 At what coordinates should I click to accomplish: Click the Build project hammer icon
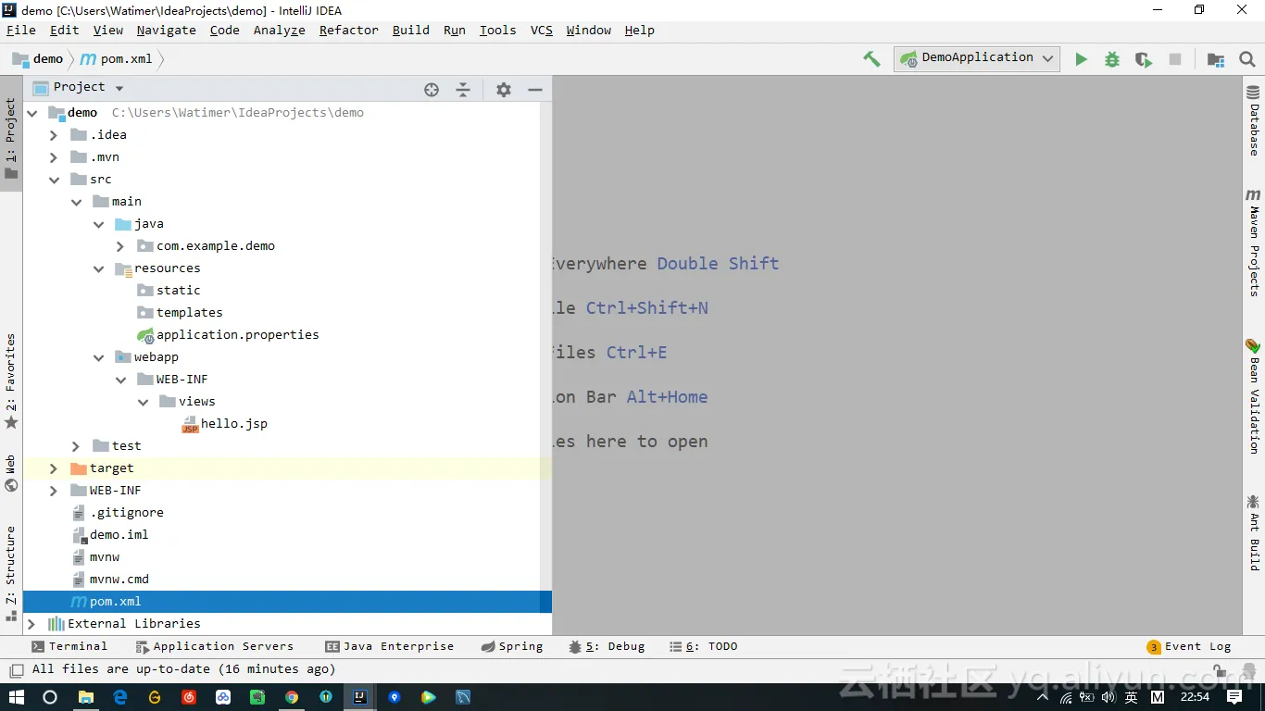871,58
